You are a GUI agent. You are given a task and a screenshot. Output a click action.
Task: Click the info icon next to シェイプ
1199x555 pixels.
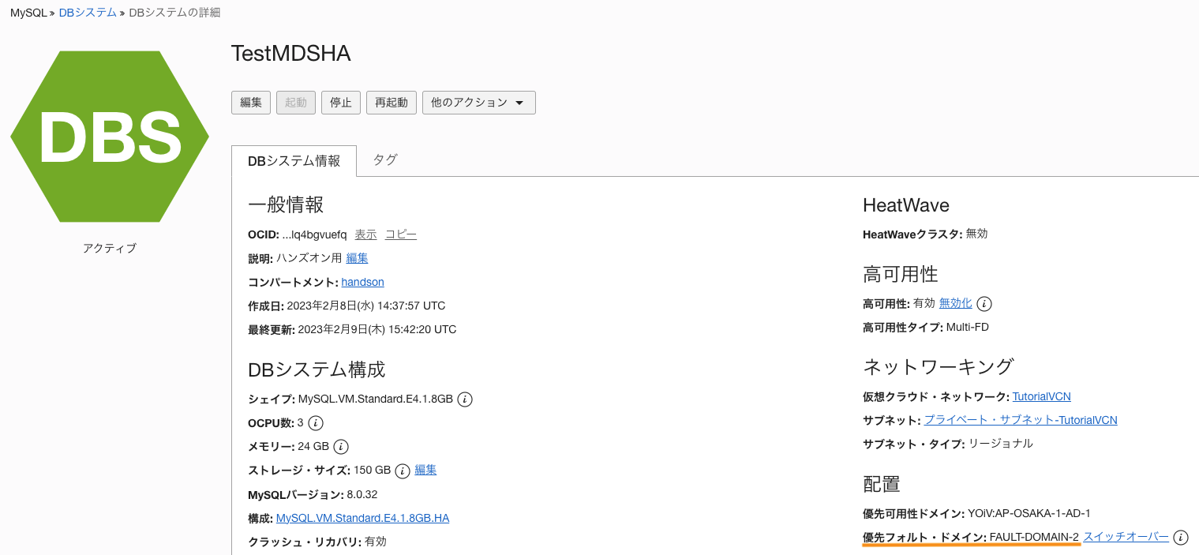[465, 399]
